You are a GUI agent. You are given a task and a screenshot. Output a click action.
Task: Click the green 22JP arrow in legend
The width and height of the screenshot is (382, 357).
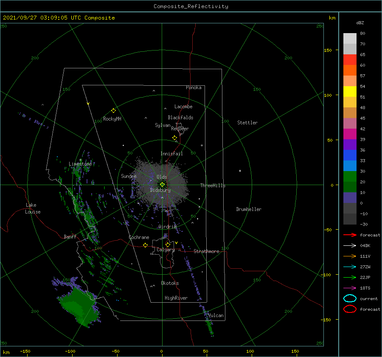[350, 277]
